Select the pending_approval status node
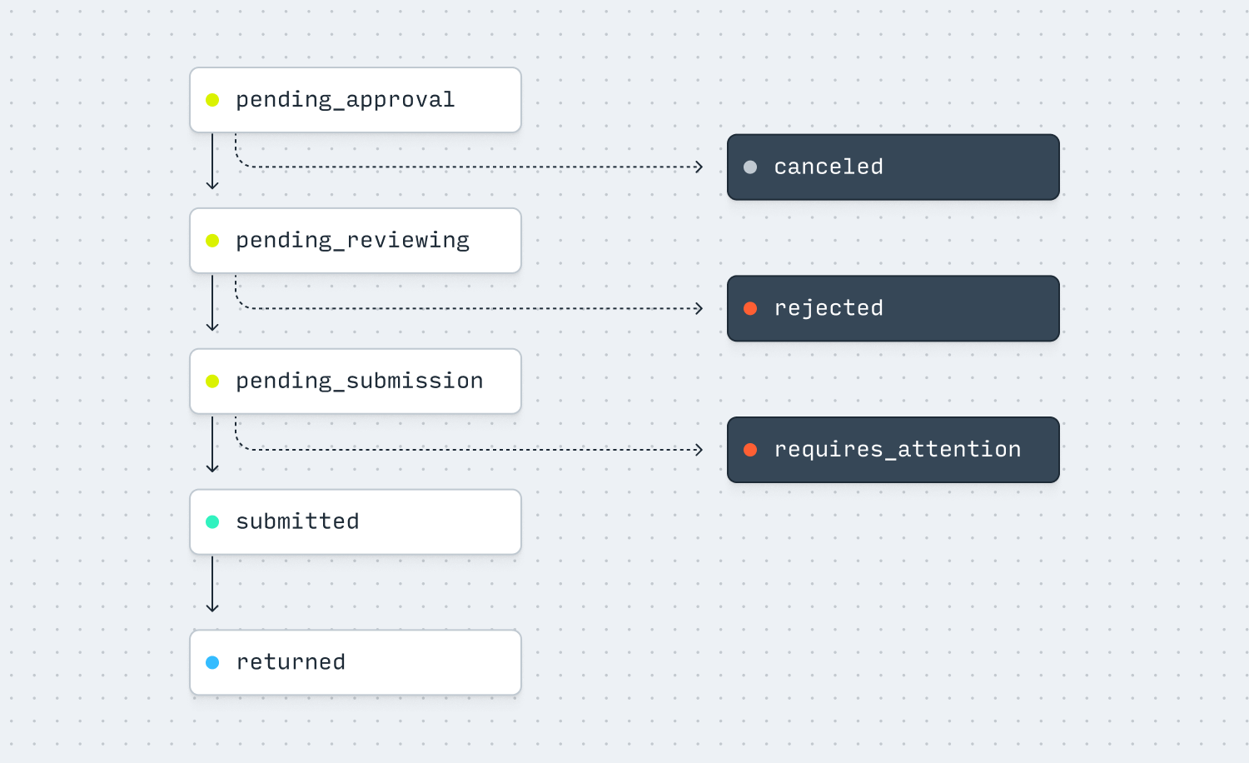This screenshot has height=763, width=1249. (356, 100)
